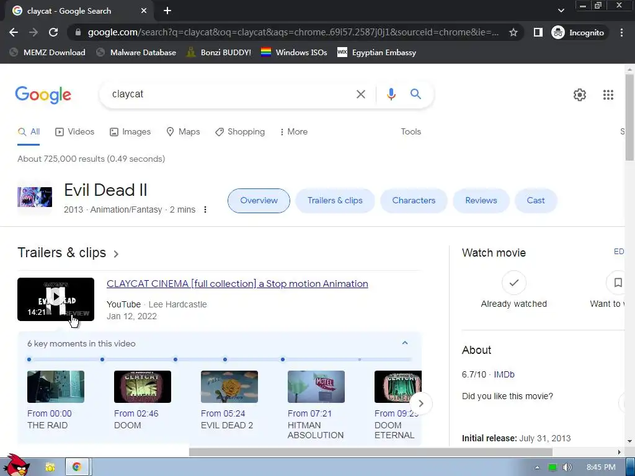Select the Characters chip

pyautogui.click(x=414, y=201)
